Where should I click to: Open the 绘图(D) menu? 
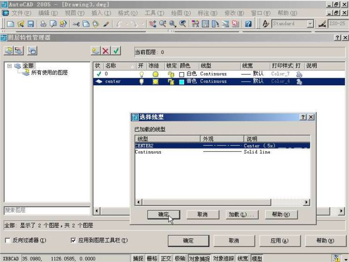coord(181,13)
